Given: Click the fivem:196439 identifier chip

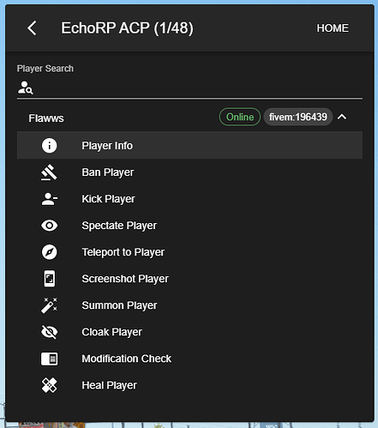Looking at the screenshot, I should pos(298,117).
